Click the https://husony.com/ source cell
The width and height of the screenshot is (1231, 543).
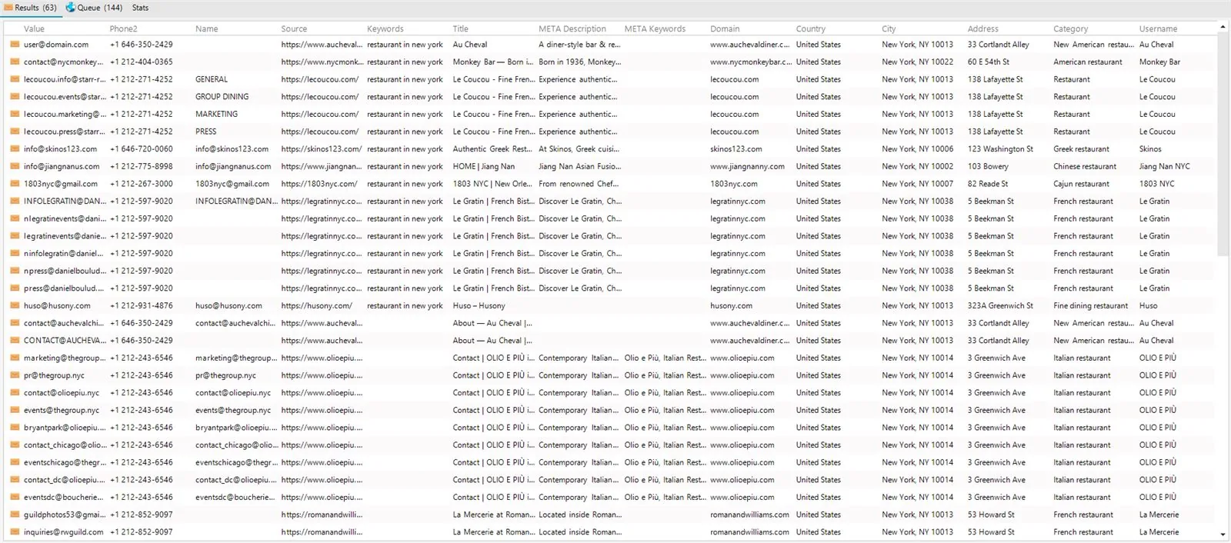[x=317, y=305]
